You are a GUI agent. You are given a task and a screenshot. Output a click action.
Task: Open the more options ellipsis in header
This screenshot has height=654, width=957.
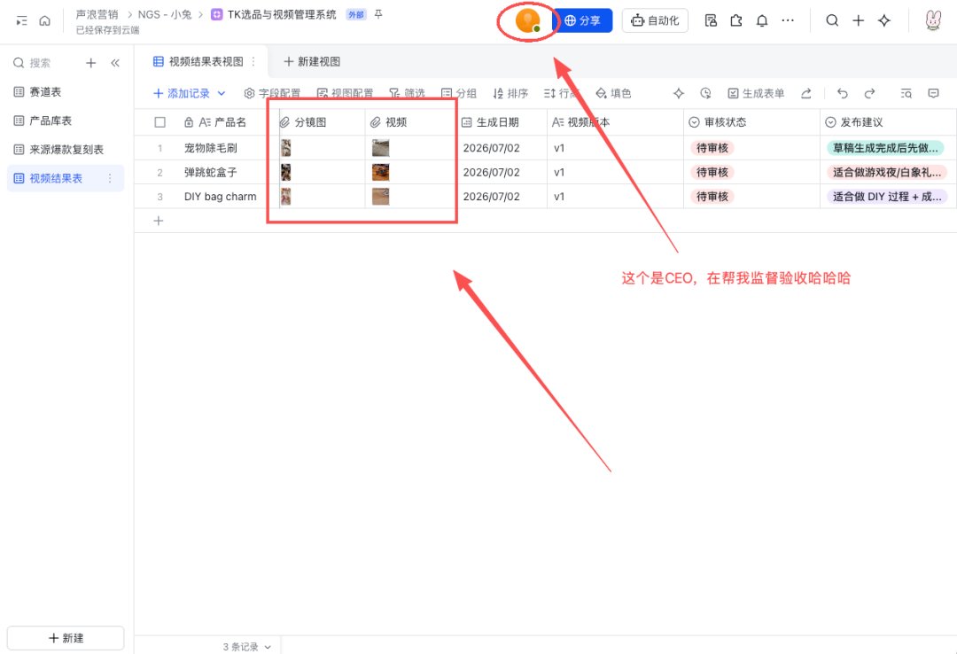[x=788, y=20]
